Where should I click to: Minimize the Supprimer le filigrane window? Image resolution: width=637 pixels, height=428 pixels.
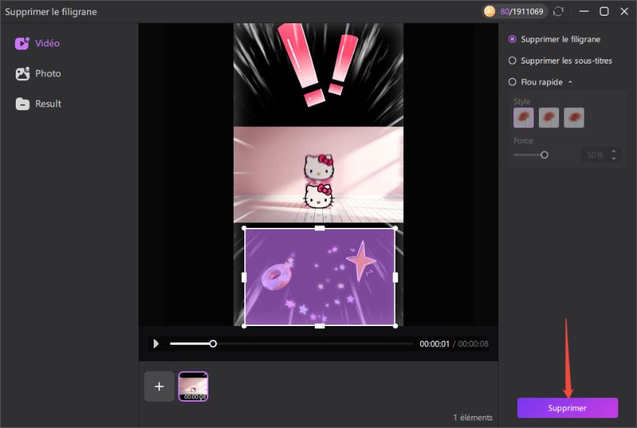coord(584,11)
